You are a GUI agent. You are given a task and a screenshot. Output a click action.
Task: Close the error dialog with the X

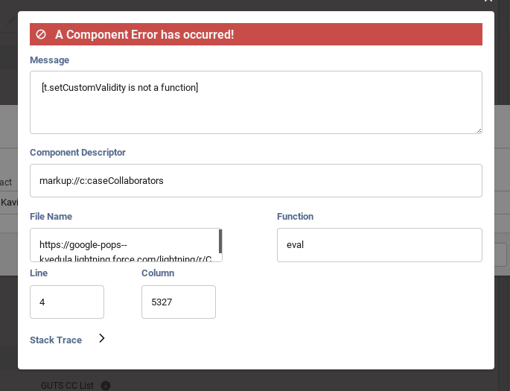coord(488,2)
